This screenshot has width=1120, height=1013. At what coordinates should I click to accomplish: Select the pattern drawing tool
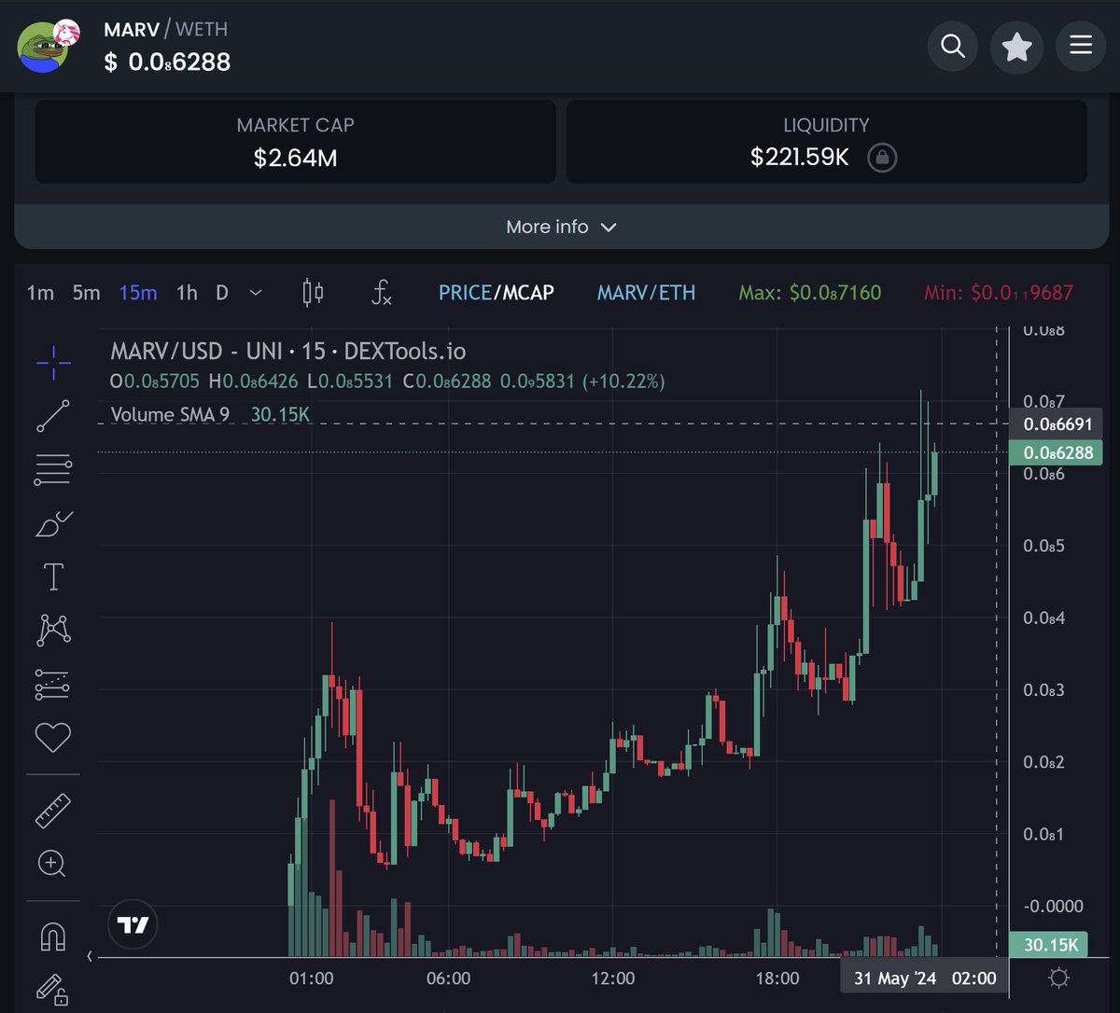click(53, 631)
